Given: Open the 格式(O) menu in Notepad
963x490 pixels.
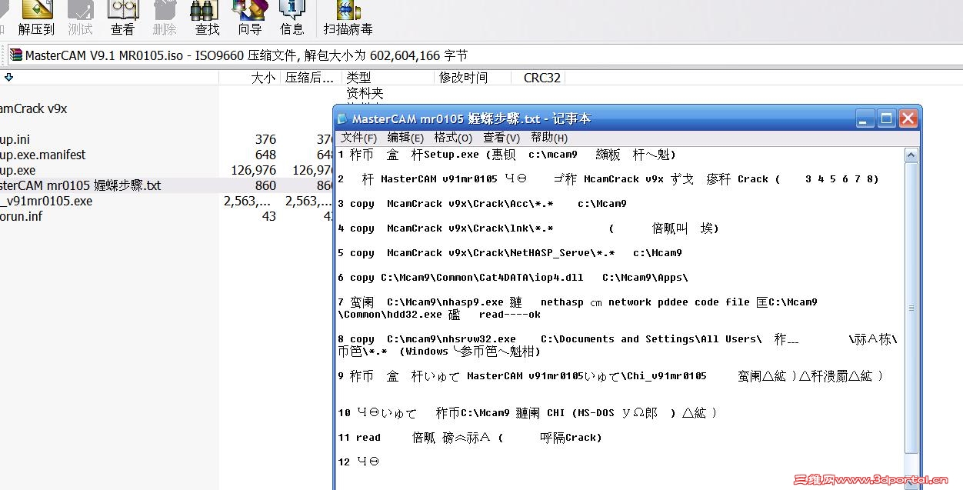Looking at the screenshot, I should [453, 138].
